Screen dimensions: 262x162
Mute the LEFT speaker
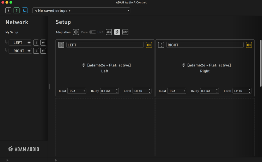click(x=149, y=45)
